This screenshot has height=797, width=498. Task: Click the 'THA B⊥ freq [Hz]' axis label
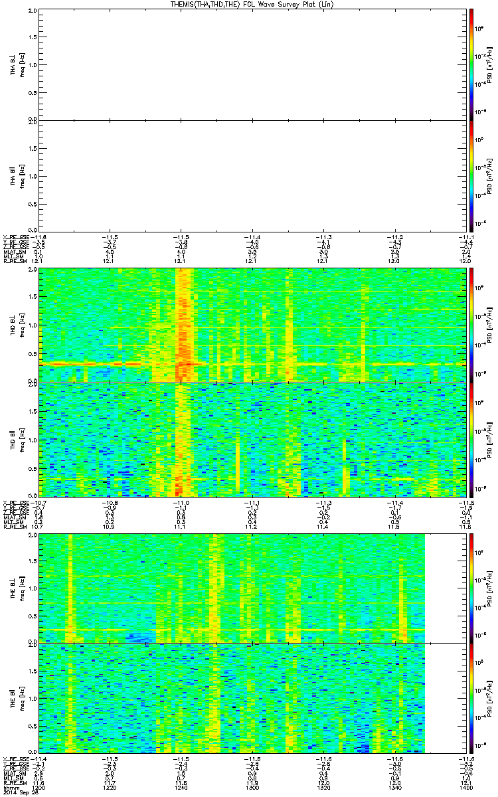(x=16, y=64)
